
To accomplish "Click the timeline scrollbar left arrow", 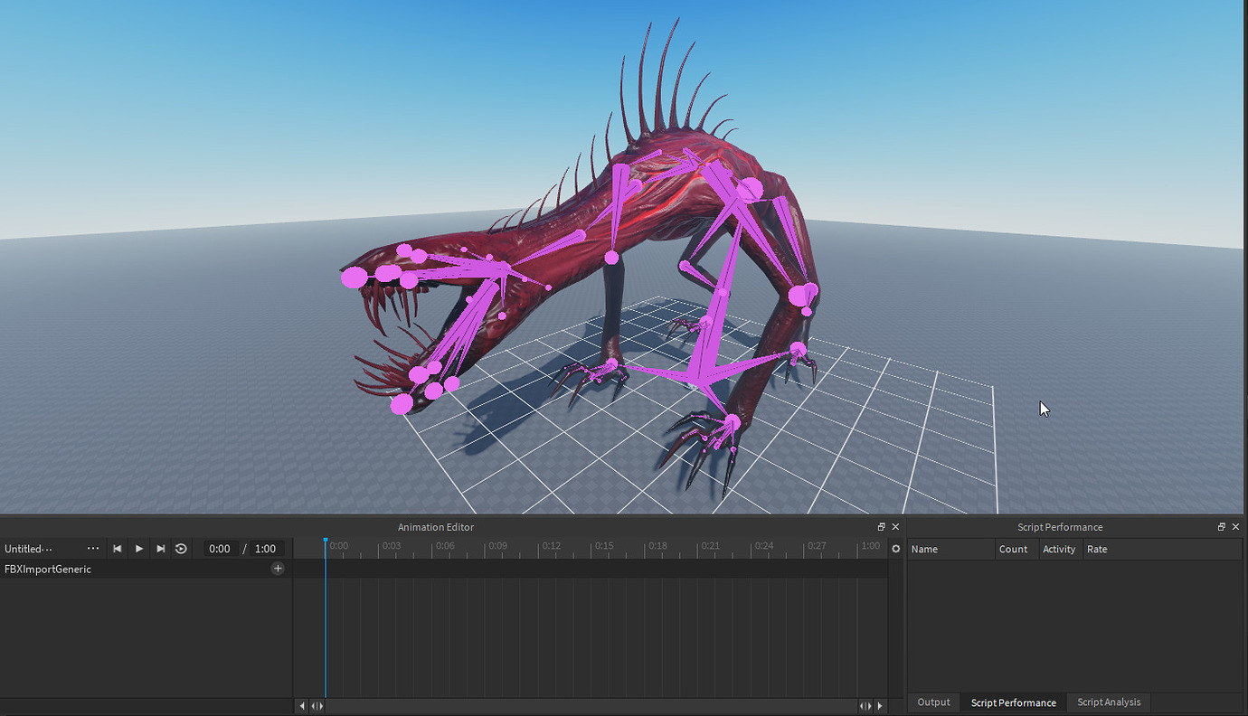I will tap(302, 705).
